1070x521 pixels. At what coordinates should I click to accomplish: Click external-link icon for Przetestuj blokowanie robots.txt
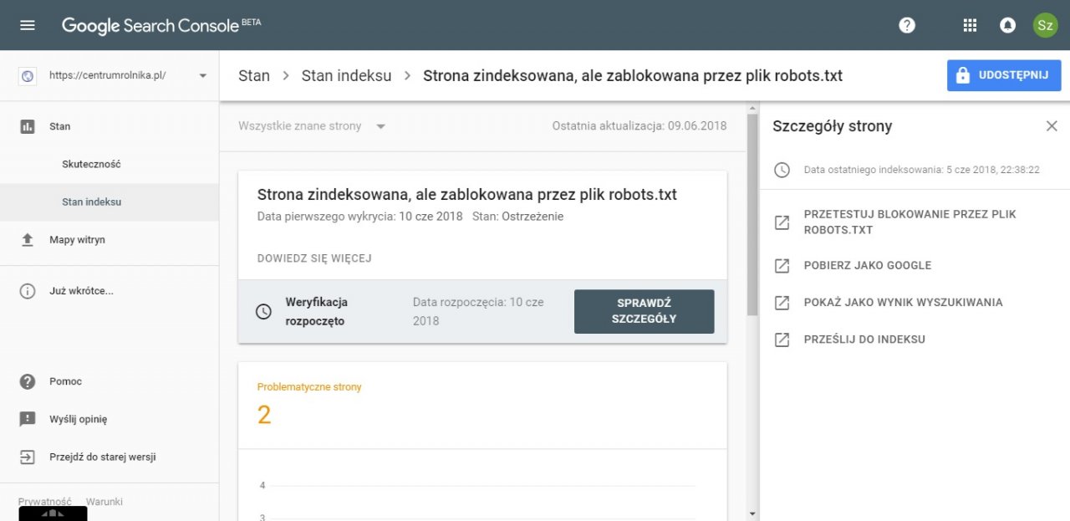pyautogui.click(x=782, y=222)
